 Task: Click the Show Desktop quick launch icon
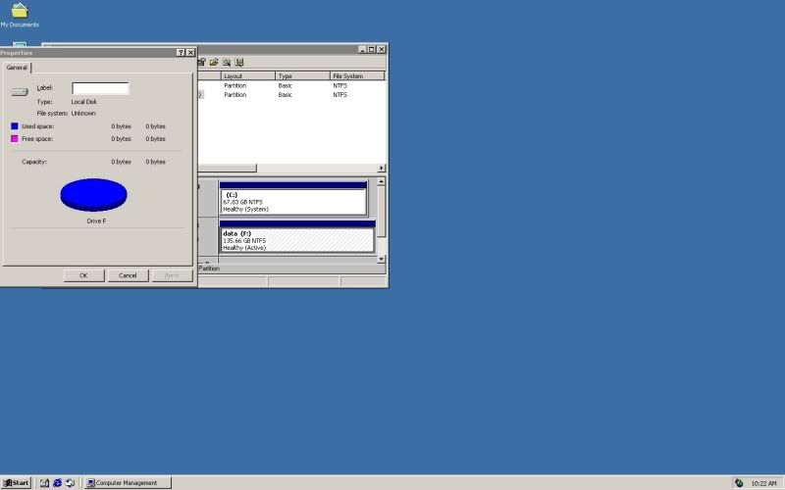[45, 483]
